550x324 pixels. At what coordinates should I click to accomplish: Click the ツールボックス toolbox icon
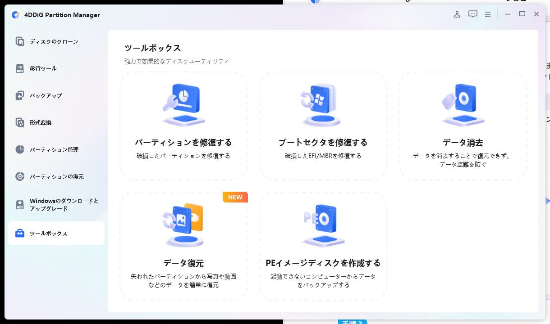[20, 234]
